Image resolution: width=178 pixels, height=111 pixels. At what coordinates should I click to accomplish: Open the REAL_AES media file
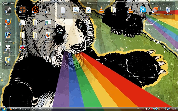pos(101,10)
